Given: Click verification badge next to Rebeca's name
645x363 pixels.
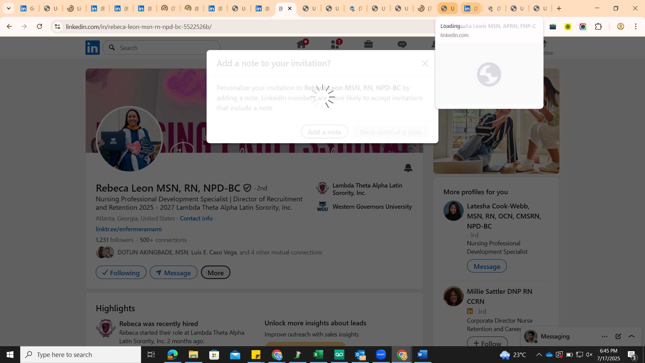Looking at the screenshot, I should [247, 188].
